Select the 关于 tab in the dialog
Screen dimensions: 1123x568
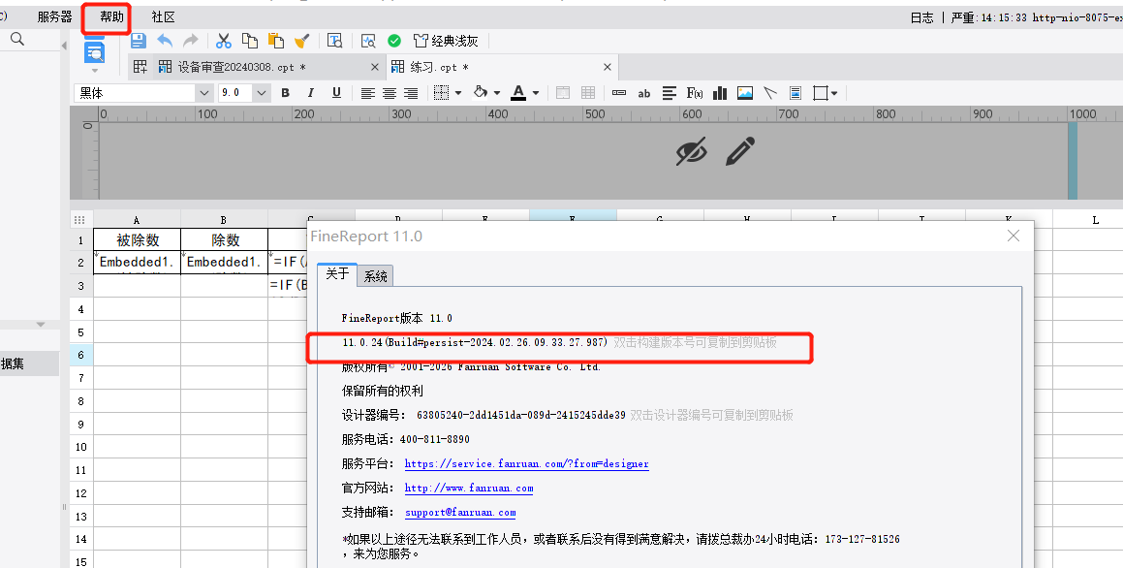coord(337,274)
